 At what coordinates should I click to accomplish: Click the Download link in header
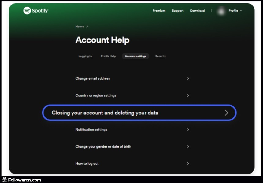pyautogui.click(x=197, y=11)
